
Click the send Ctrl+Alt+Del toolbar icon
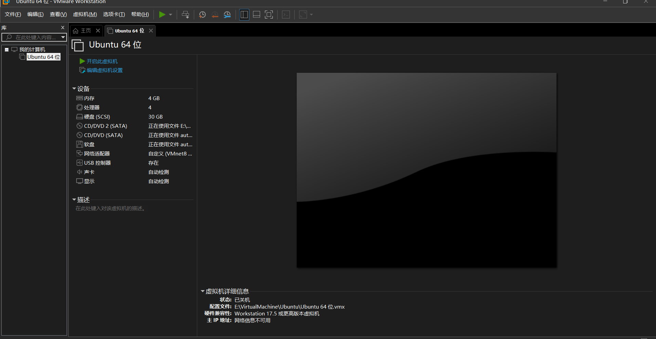coord(185,15)
